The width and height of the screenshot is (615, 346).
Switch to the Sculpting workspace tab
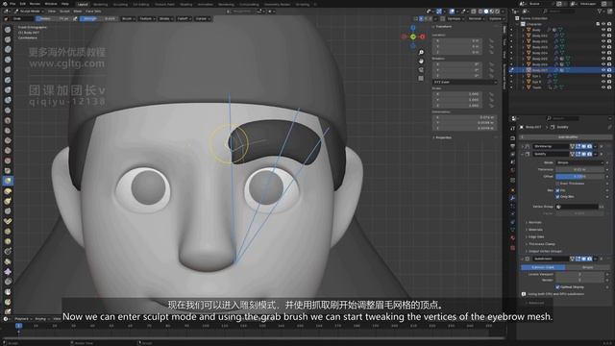tap(120, 4)
